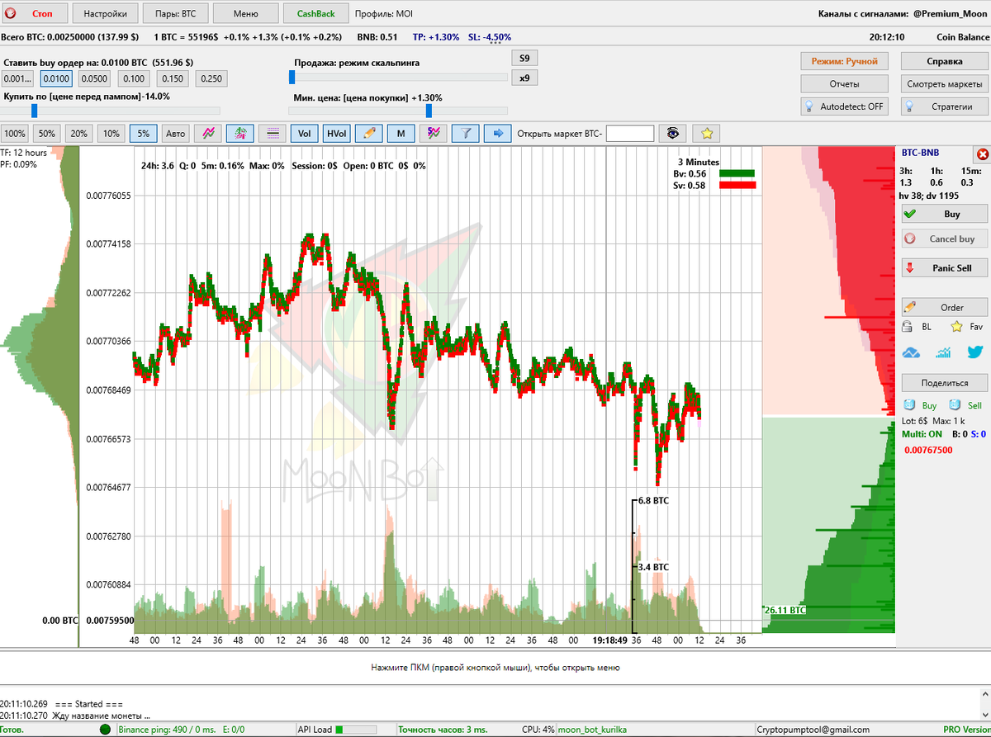Click the eye icon beside market field
Image resolution: width=991 pixels, height=737 pixels.
coord(674,133)
